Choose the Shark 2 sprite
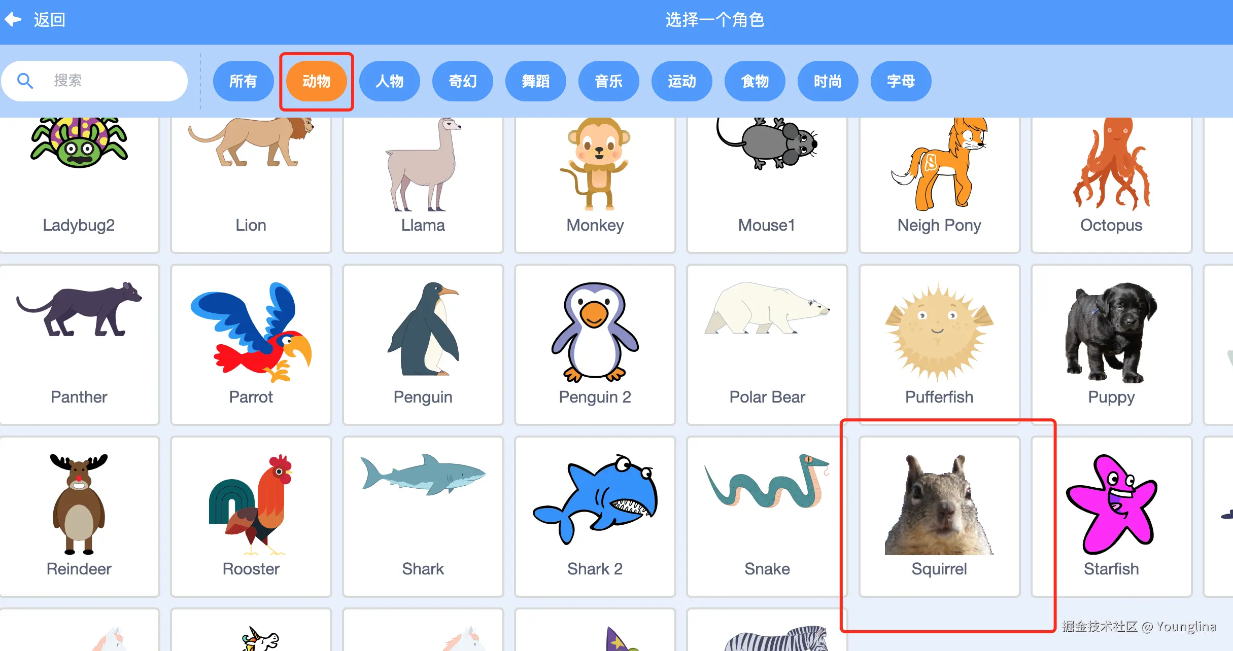 pyautogui.click(x=595, y=516)
